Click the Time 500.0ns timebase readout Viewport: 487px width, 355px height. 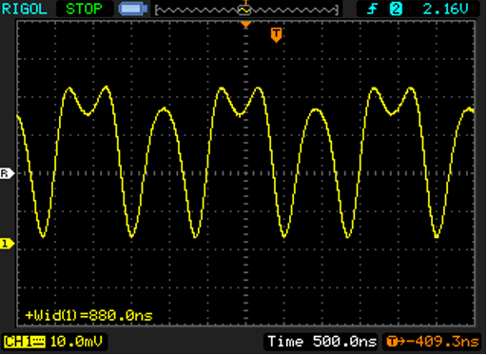321,342
